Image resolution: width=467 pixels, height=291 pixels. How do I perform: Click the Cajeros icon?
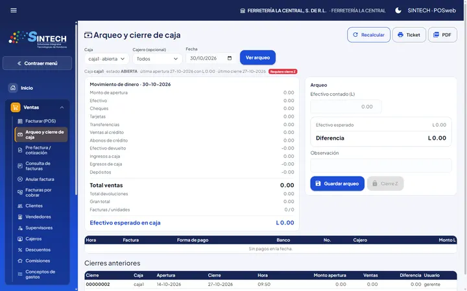tap(20, 239)
